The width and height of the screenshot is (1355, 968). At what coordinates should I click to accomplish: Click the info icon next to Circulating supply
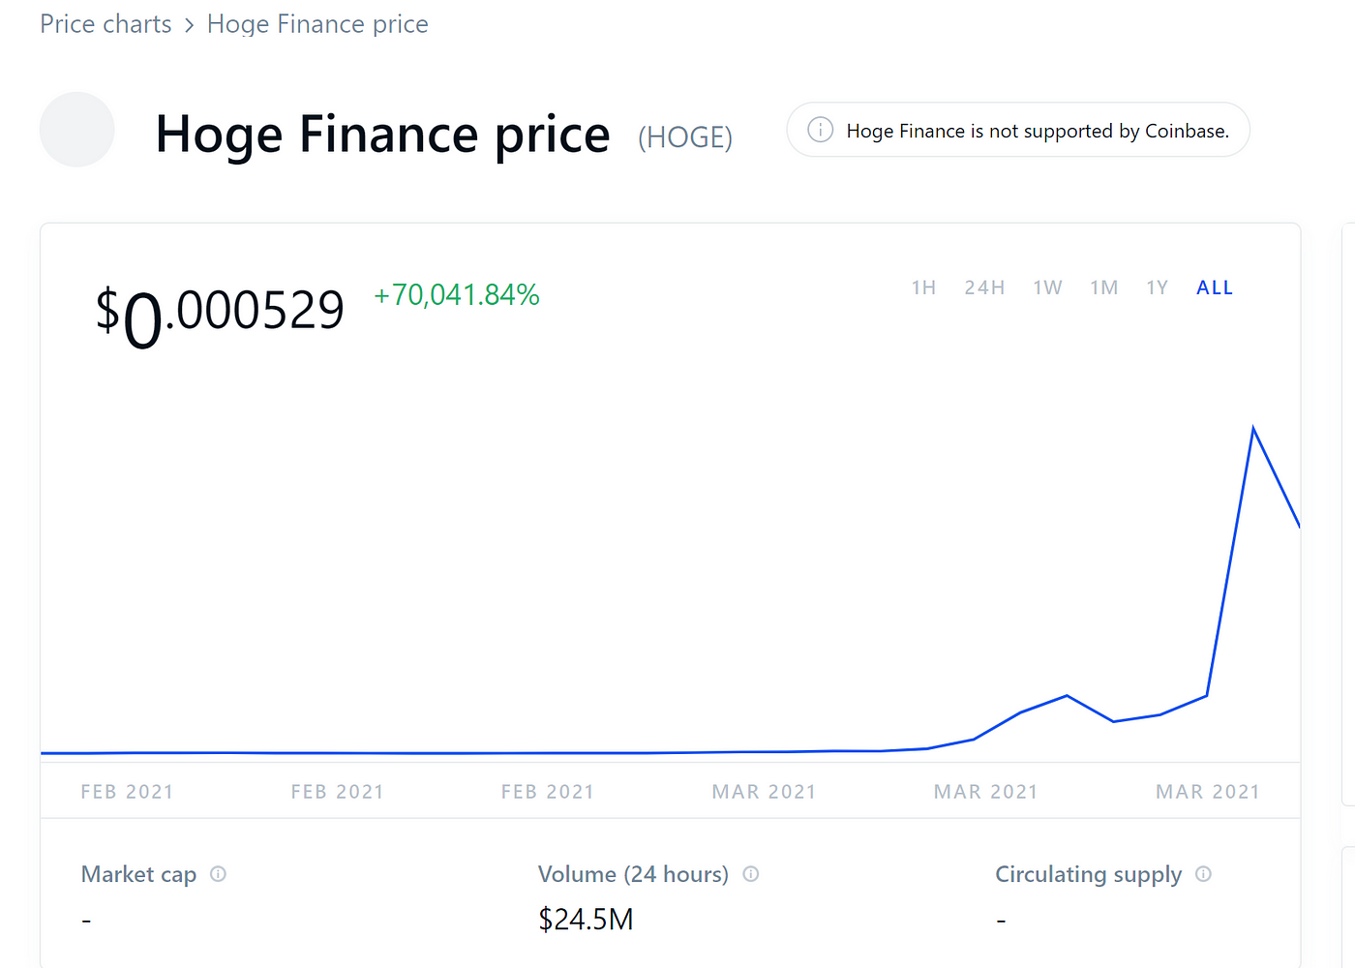tap(1203, 874)
